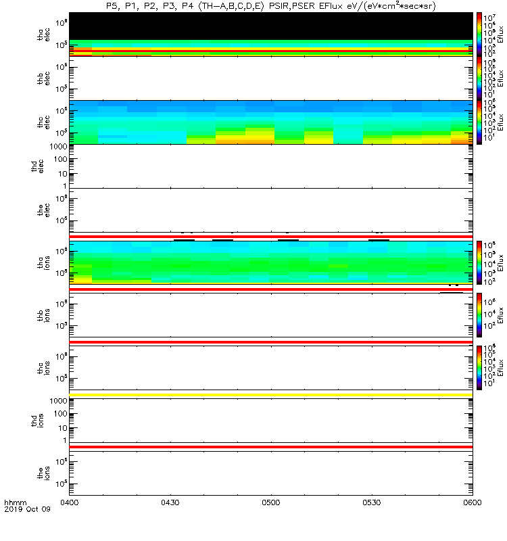Click the tha elec spectrogram plot area
The width and height of the screenshot is (507, 541).
point(271,34)
